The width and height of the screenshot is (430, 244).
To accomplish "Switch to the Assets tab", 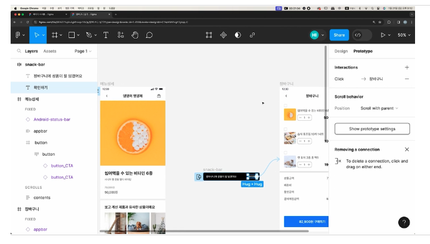I will coord(50,51).
